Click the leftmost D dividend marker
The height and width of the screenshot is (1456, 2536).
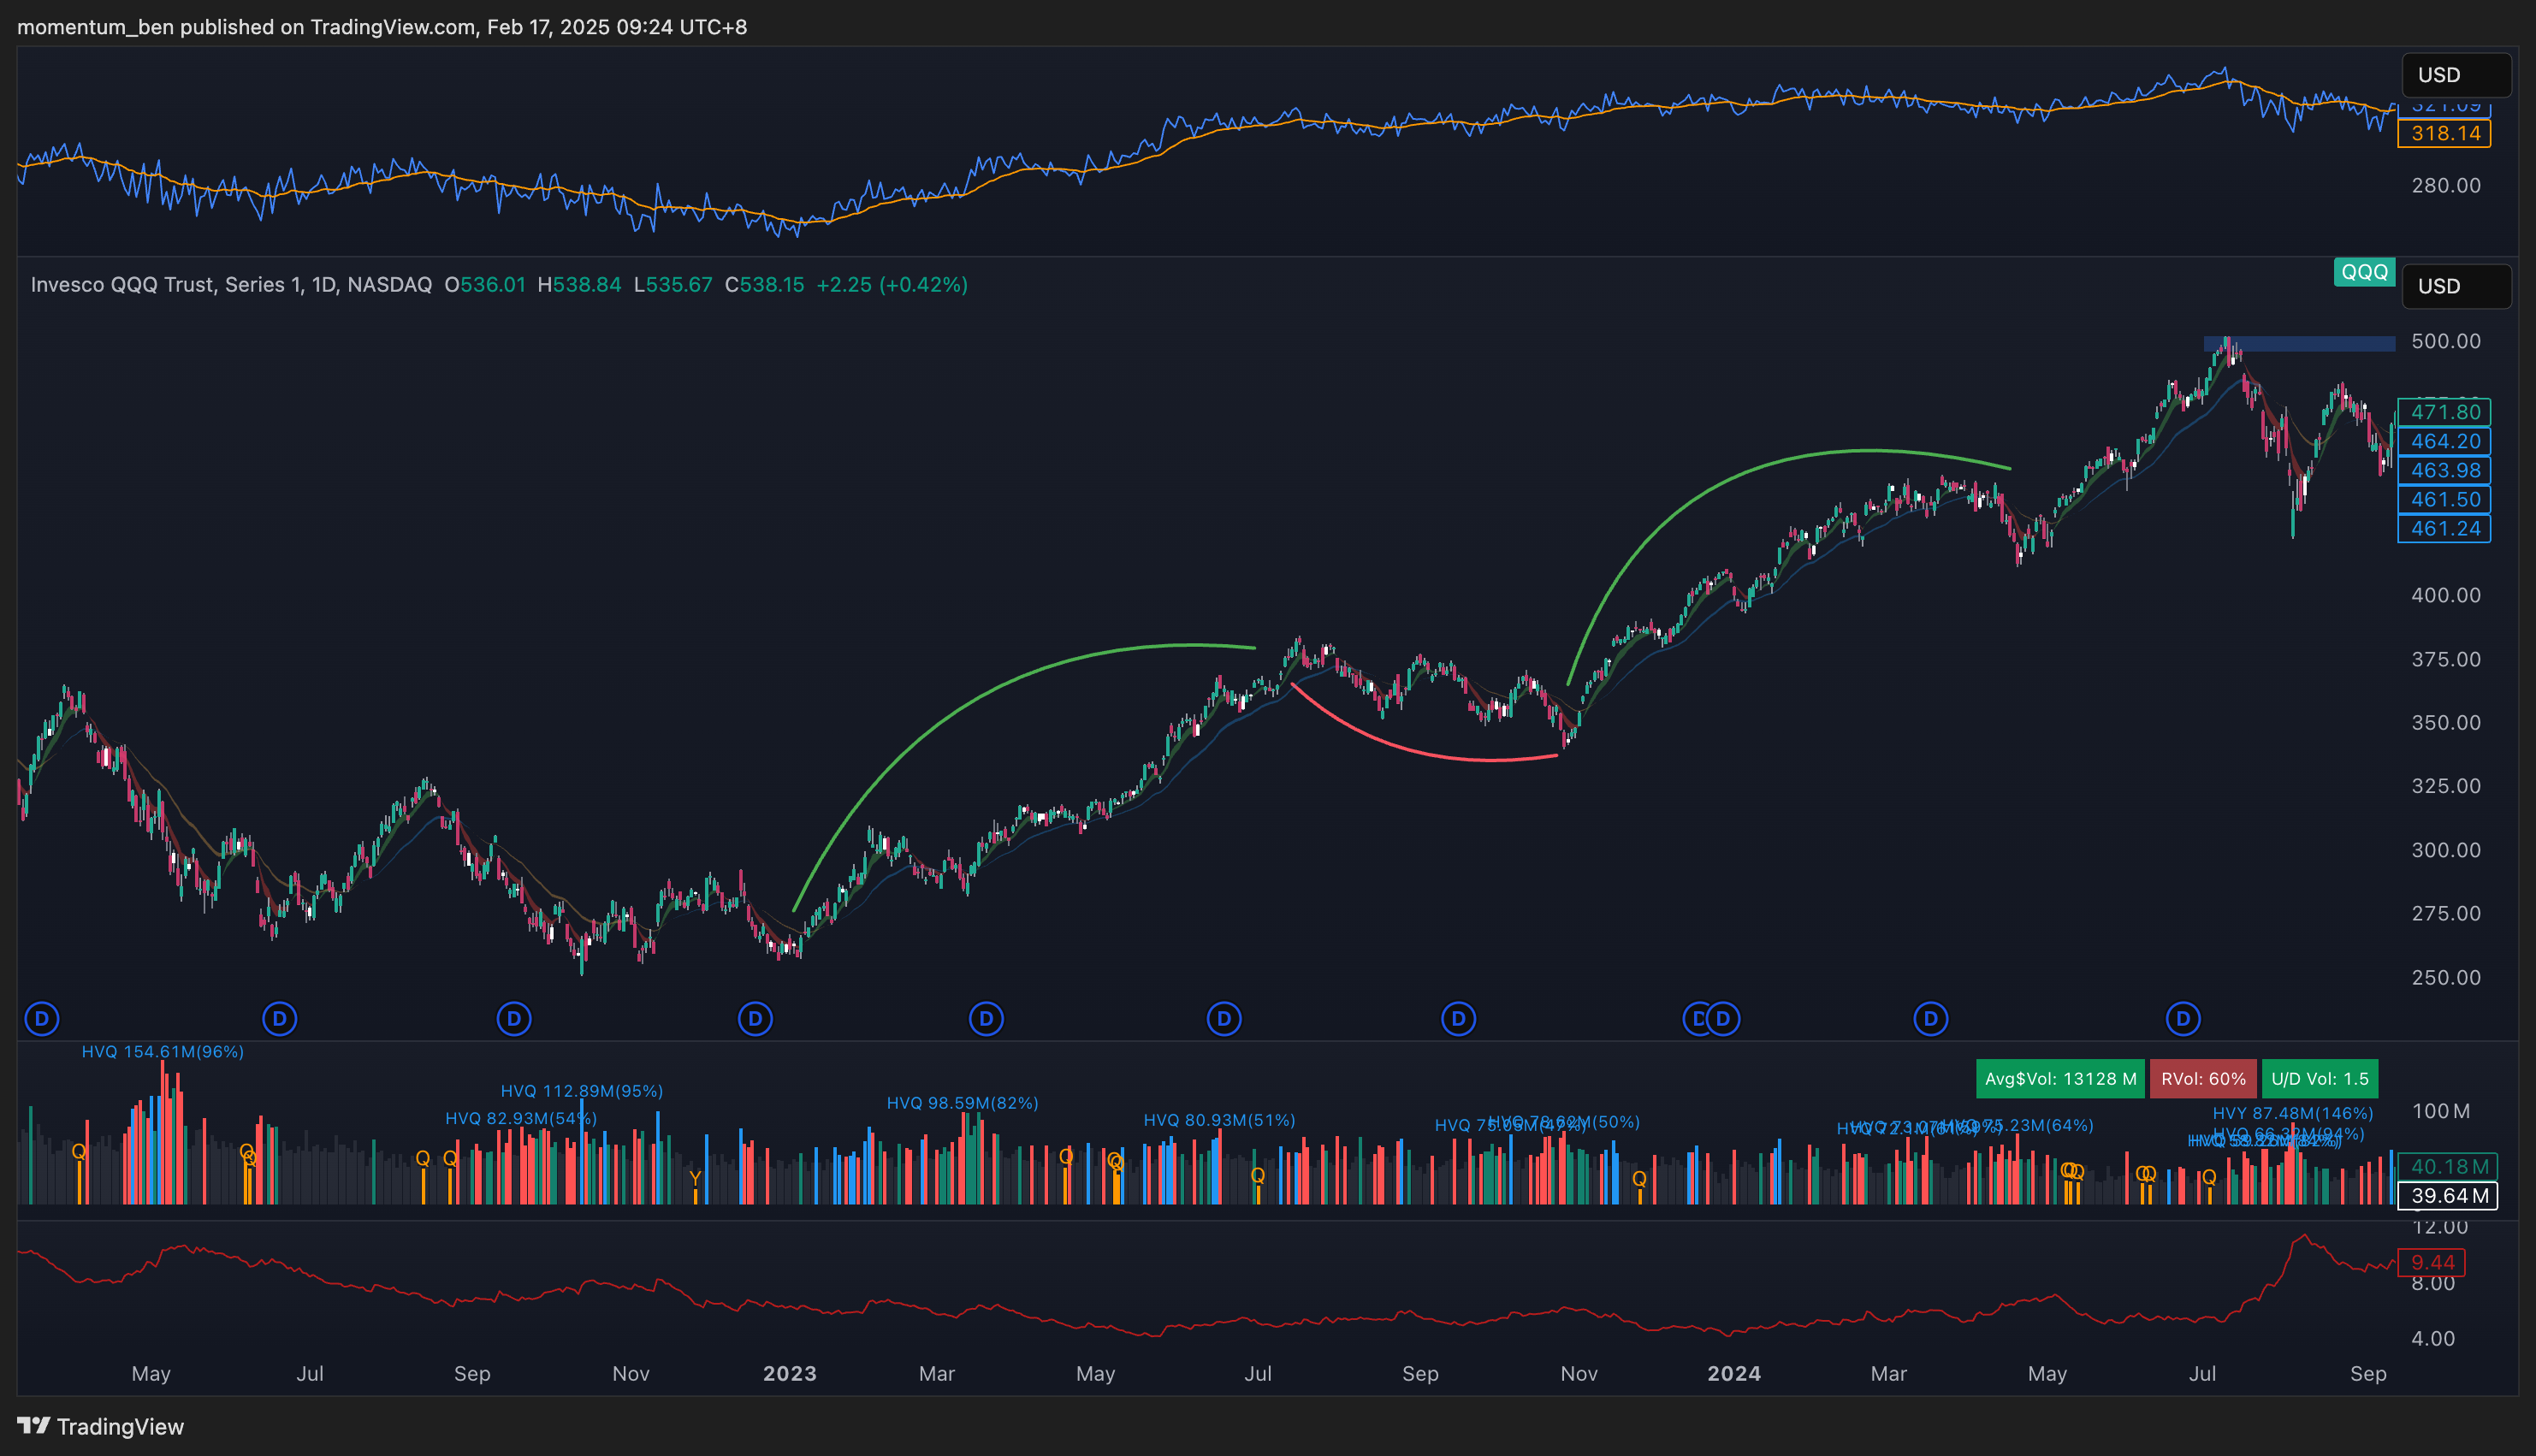[42, 1019]
